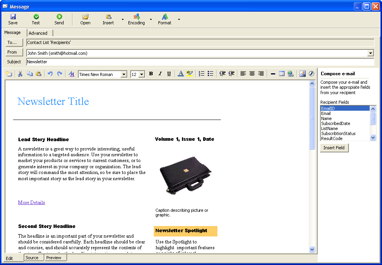
Task: Switch to the Message tab
Action: pyautogui.click(x=12, y=32)
